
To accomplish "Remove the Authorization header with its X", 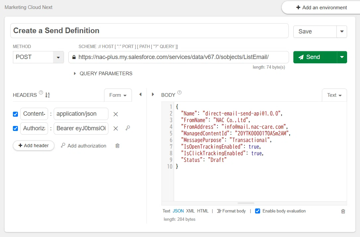I will click(116, 128).
